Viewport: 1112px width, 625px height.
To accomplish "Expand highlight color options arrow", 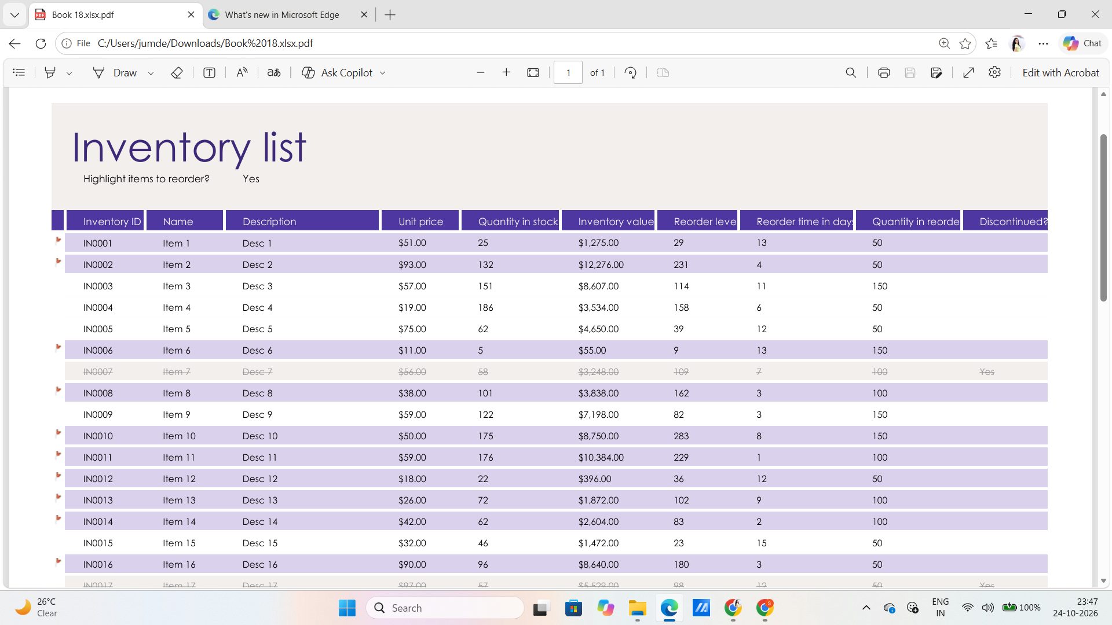I will pyautogui.click(x=69, y=73).
